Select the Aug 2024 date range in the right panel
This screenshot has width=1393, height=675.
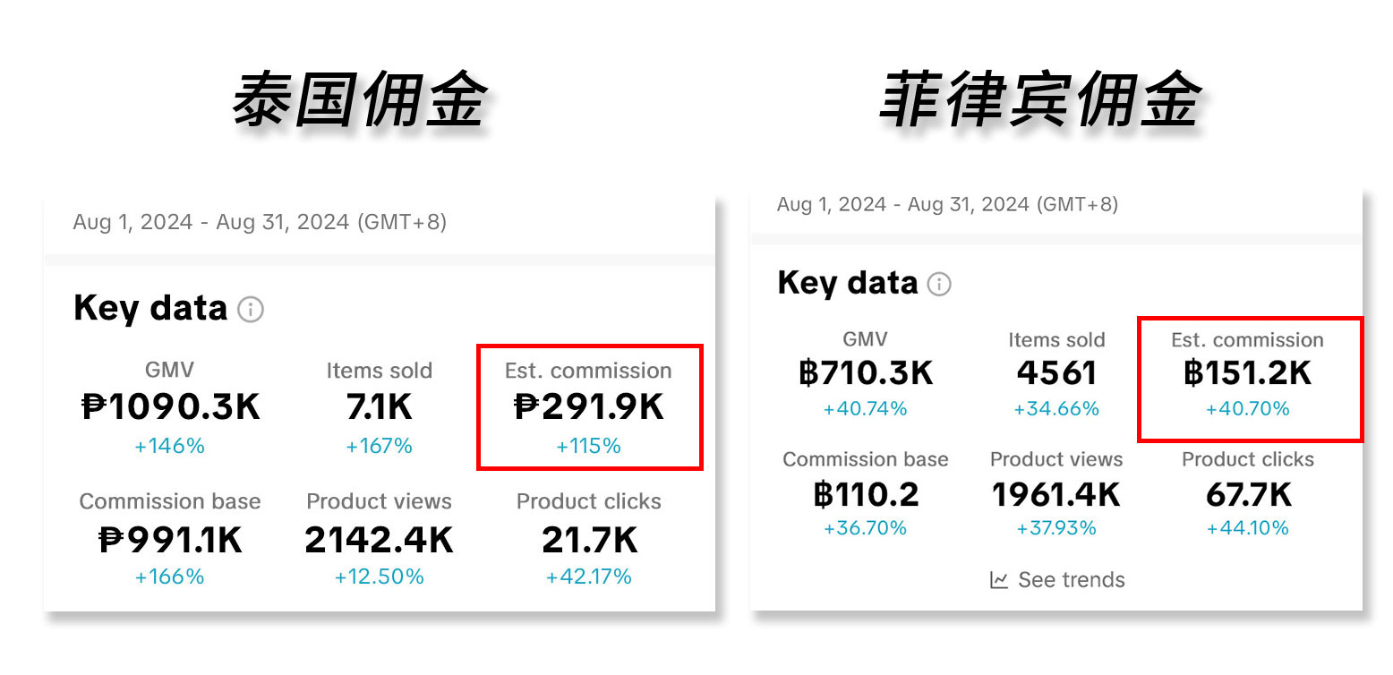click(x=947, y=204)
